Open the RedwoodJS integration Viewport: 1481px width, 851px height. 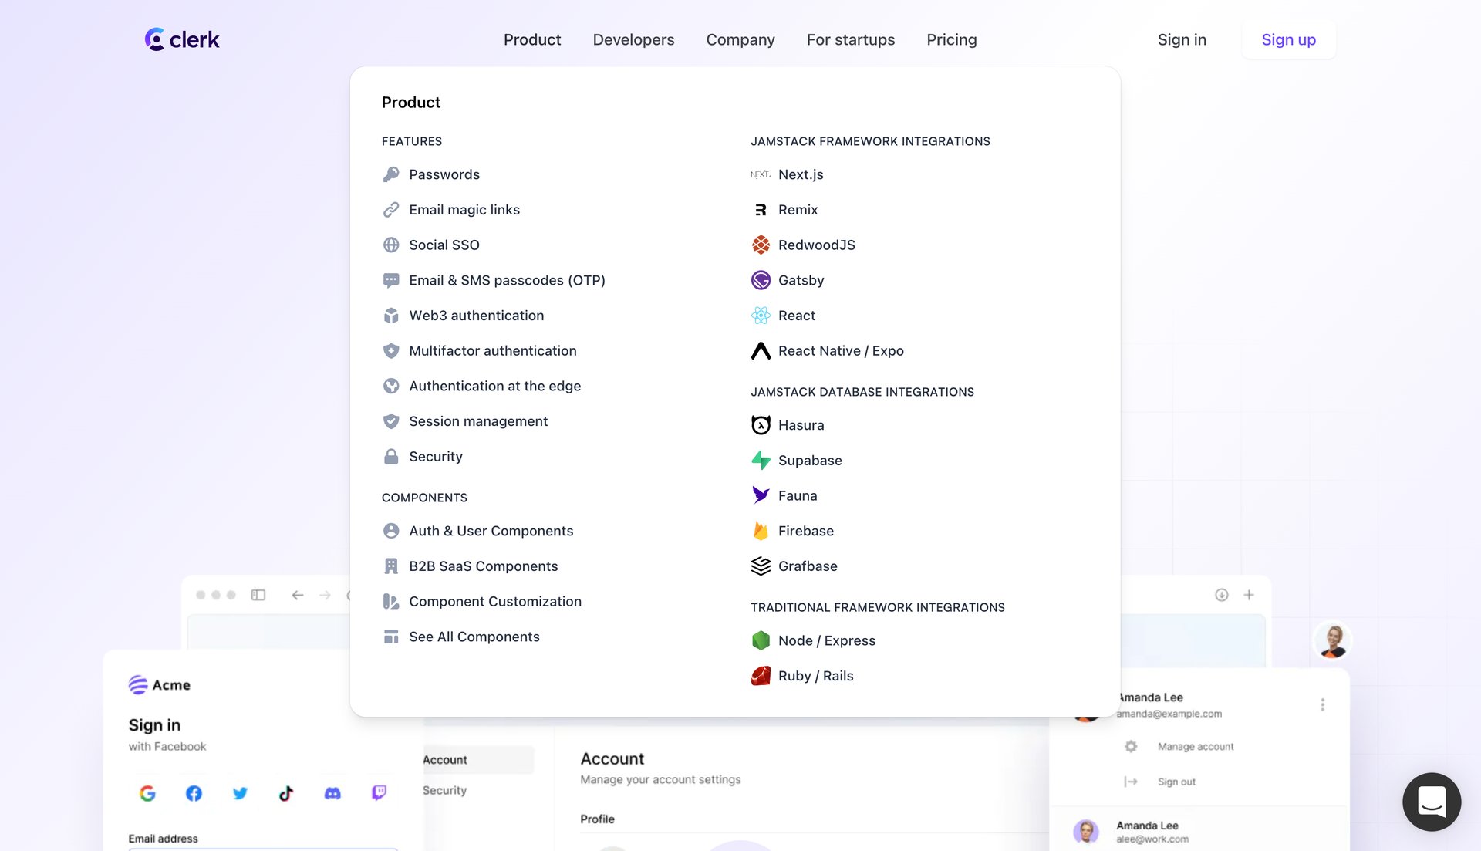coord(815,245)
